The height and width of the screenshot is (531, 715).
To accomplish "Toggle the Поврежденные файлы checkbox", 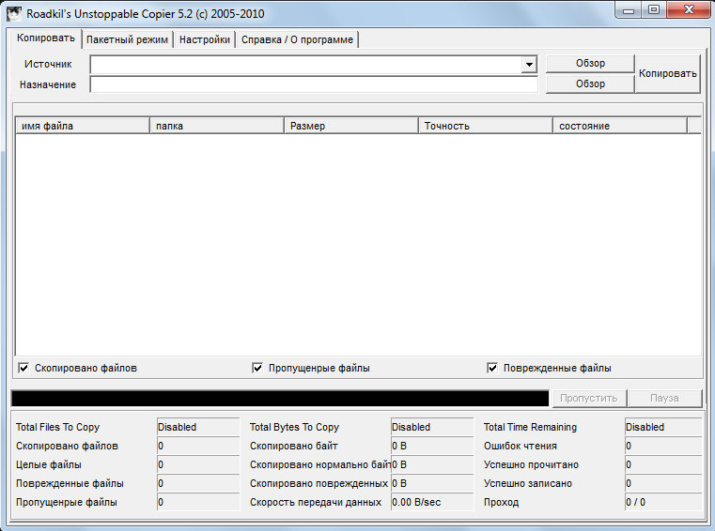I will click(492, 368).
